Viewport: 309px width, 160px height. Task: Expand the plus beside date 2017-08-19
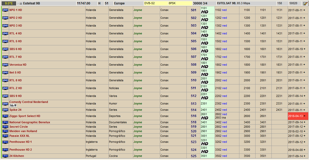[x=304, y=49]
